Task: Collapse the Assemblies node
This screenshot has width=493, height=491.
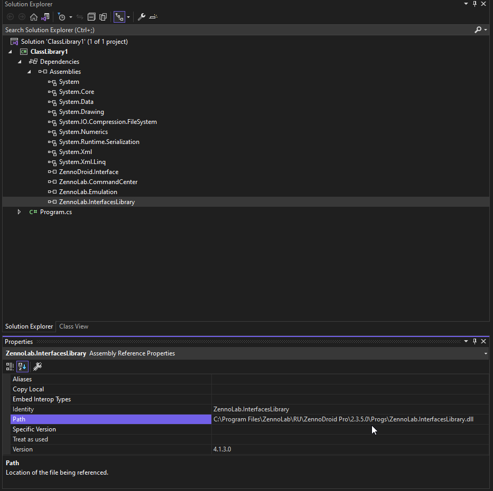Action: pos(30,72)
